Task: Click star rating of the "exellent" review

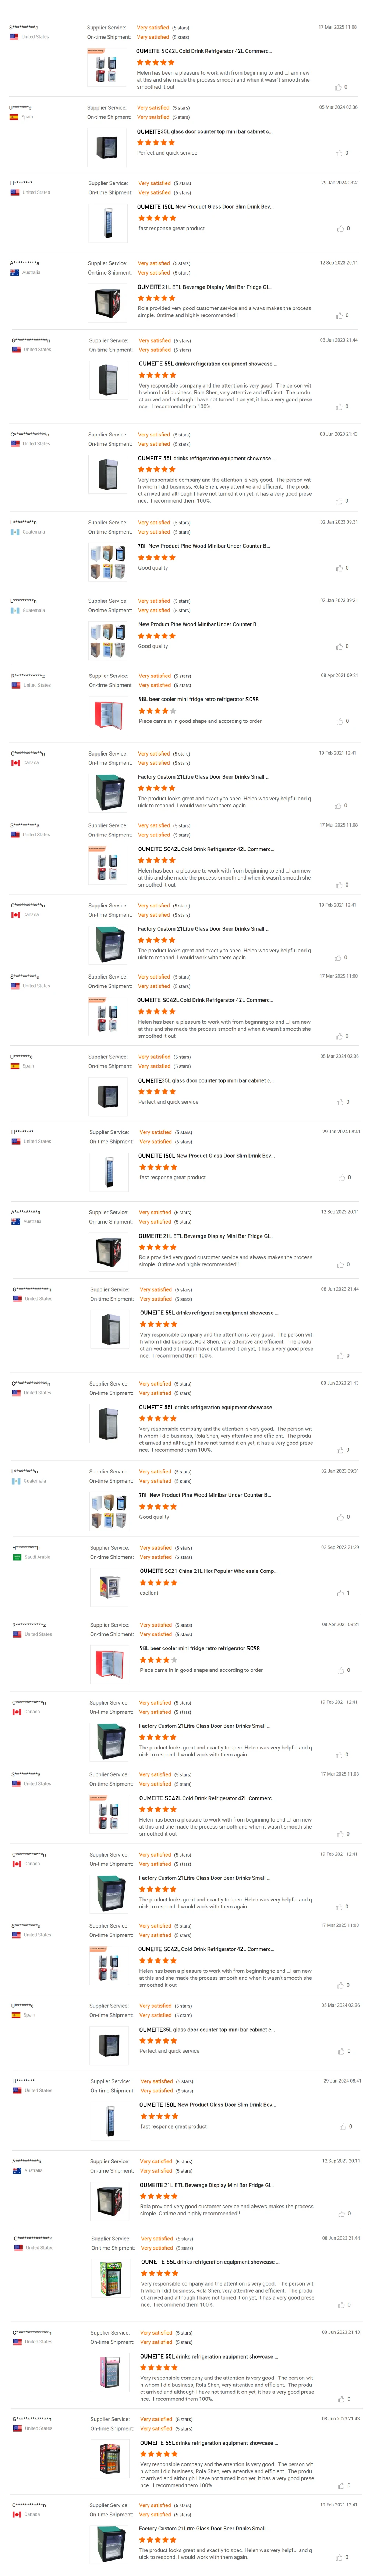Action: click(158, 1583)
